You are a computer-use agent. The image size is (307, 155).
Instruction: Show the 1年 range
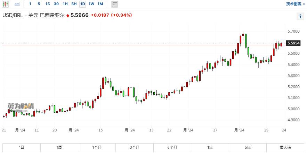(x=210, y=147)
